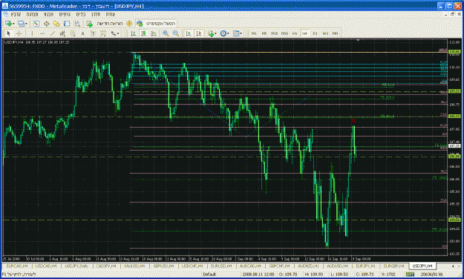Click the Zoom In magnifier
This screenshot has height=279, width=464.
point(166,33)
